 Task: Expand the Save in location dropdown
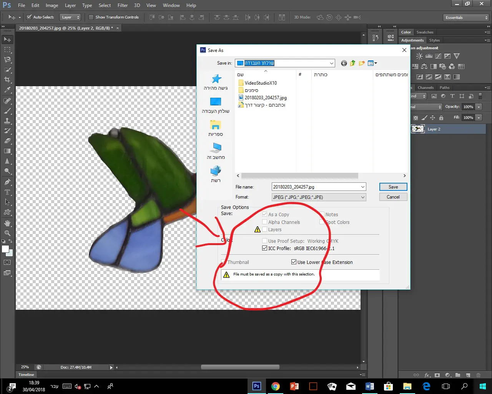331,63
